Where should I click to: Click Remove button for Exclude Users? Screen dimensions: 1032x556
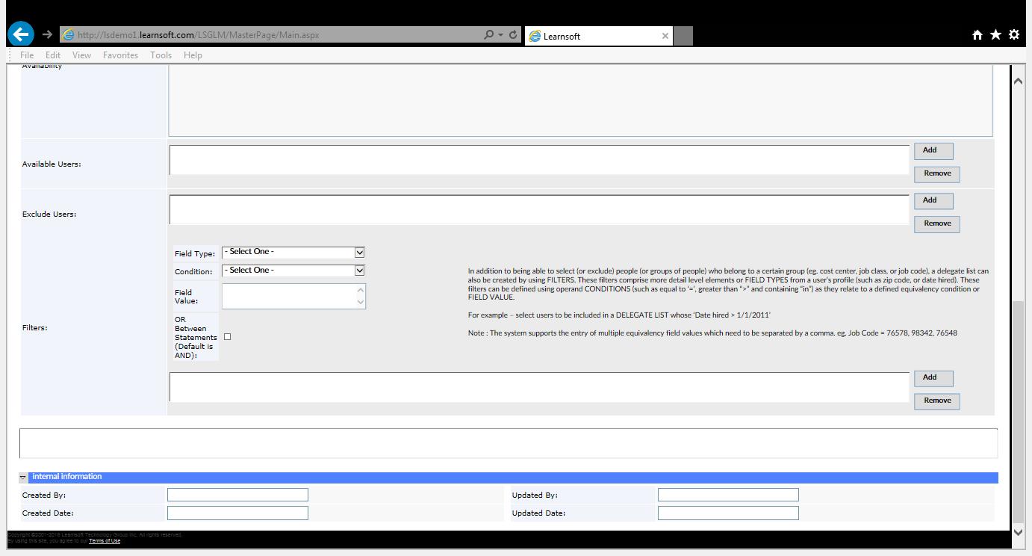pyautogui.click(x=936, y=223)
